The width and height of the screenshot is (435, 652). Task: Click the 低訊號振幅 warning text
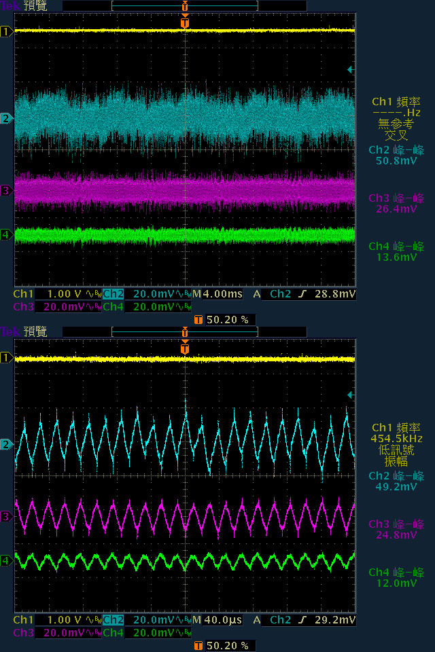pyautogui.click(x=396, y=455)
